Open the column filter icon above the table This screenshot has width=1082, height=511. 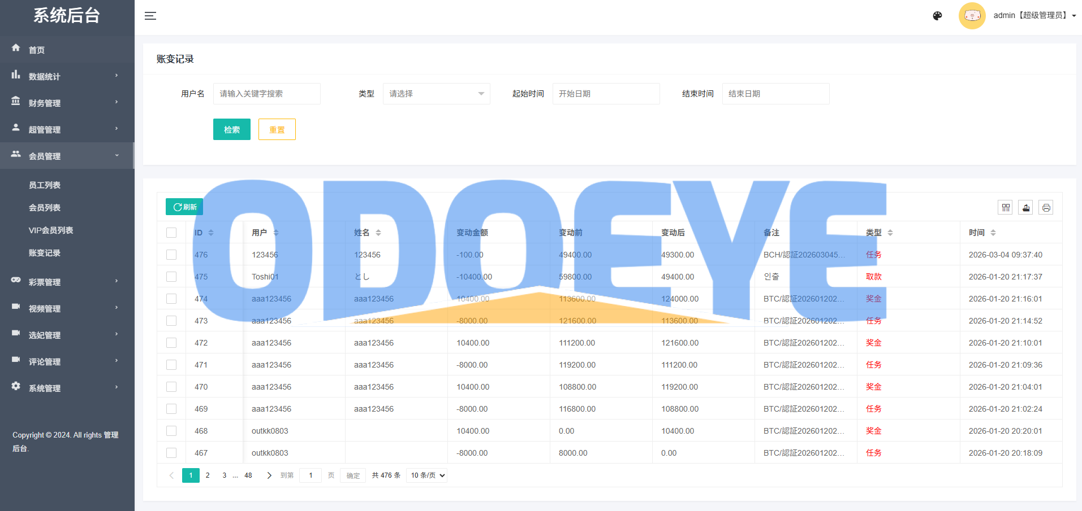(1006, 208)
